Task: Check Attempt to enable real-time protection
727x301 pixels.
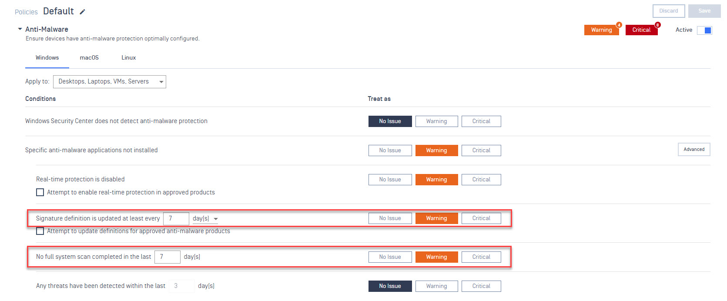Action: [x=40, y=192]
